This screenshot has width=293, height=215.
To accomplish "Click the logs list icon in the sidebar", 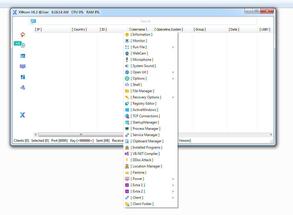I will pyautogui.click(x=22, y=56).
